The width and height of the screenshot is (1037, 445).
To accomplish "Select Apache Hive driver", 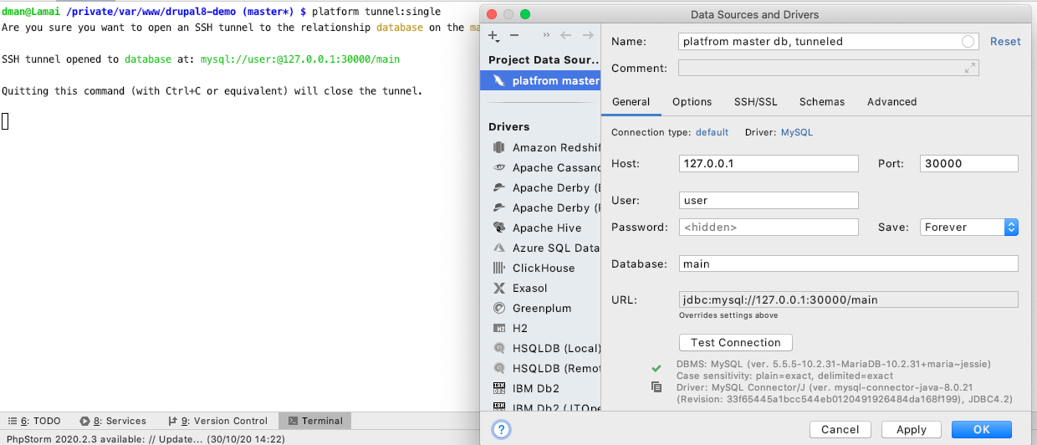I will click(x=540, y=228).
